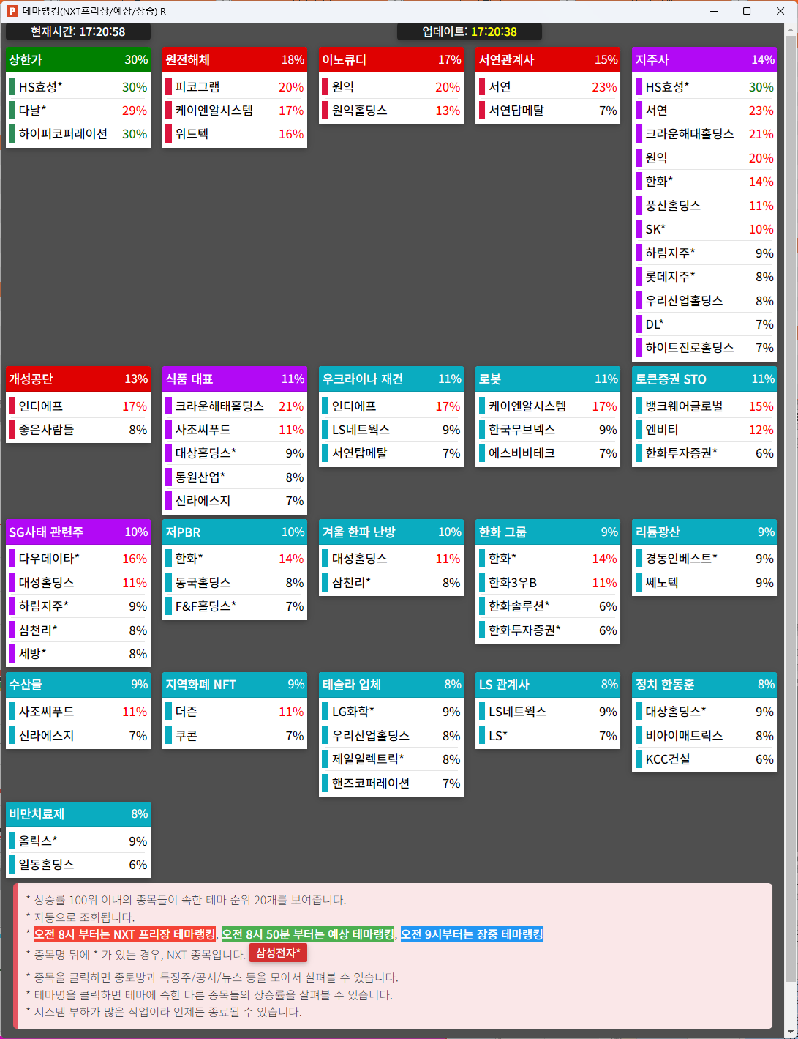Click the 삼성전자* example badge

[x=278, y=953]
